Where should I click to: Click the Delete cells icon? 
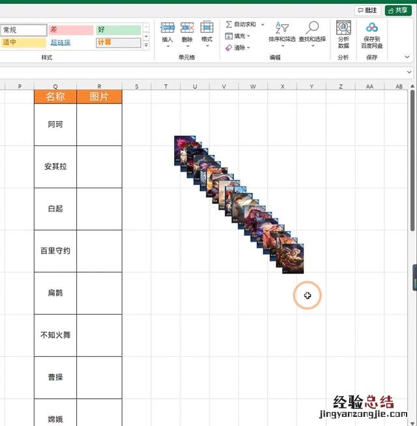click(187, 27)
